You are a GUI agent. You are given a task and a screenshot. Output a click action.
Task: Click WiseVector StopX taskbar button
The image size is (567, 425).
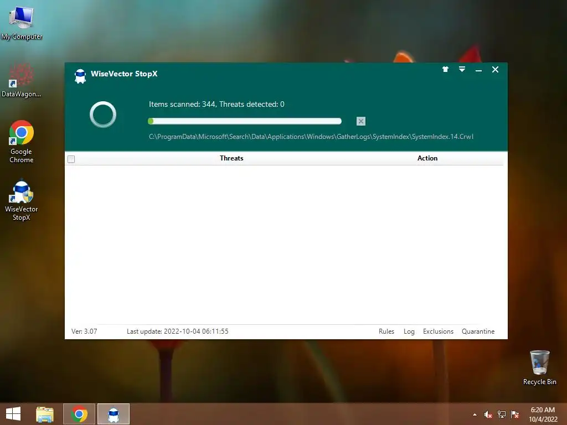[114, 414]
